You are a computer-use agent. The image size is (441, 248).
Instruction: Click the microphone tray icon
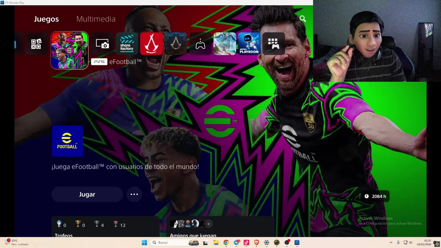(x=398, y=242)
